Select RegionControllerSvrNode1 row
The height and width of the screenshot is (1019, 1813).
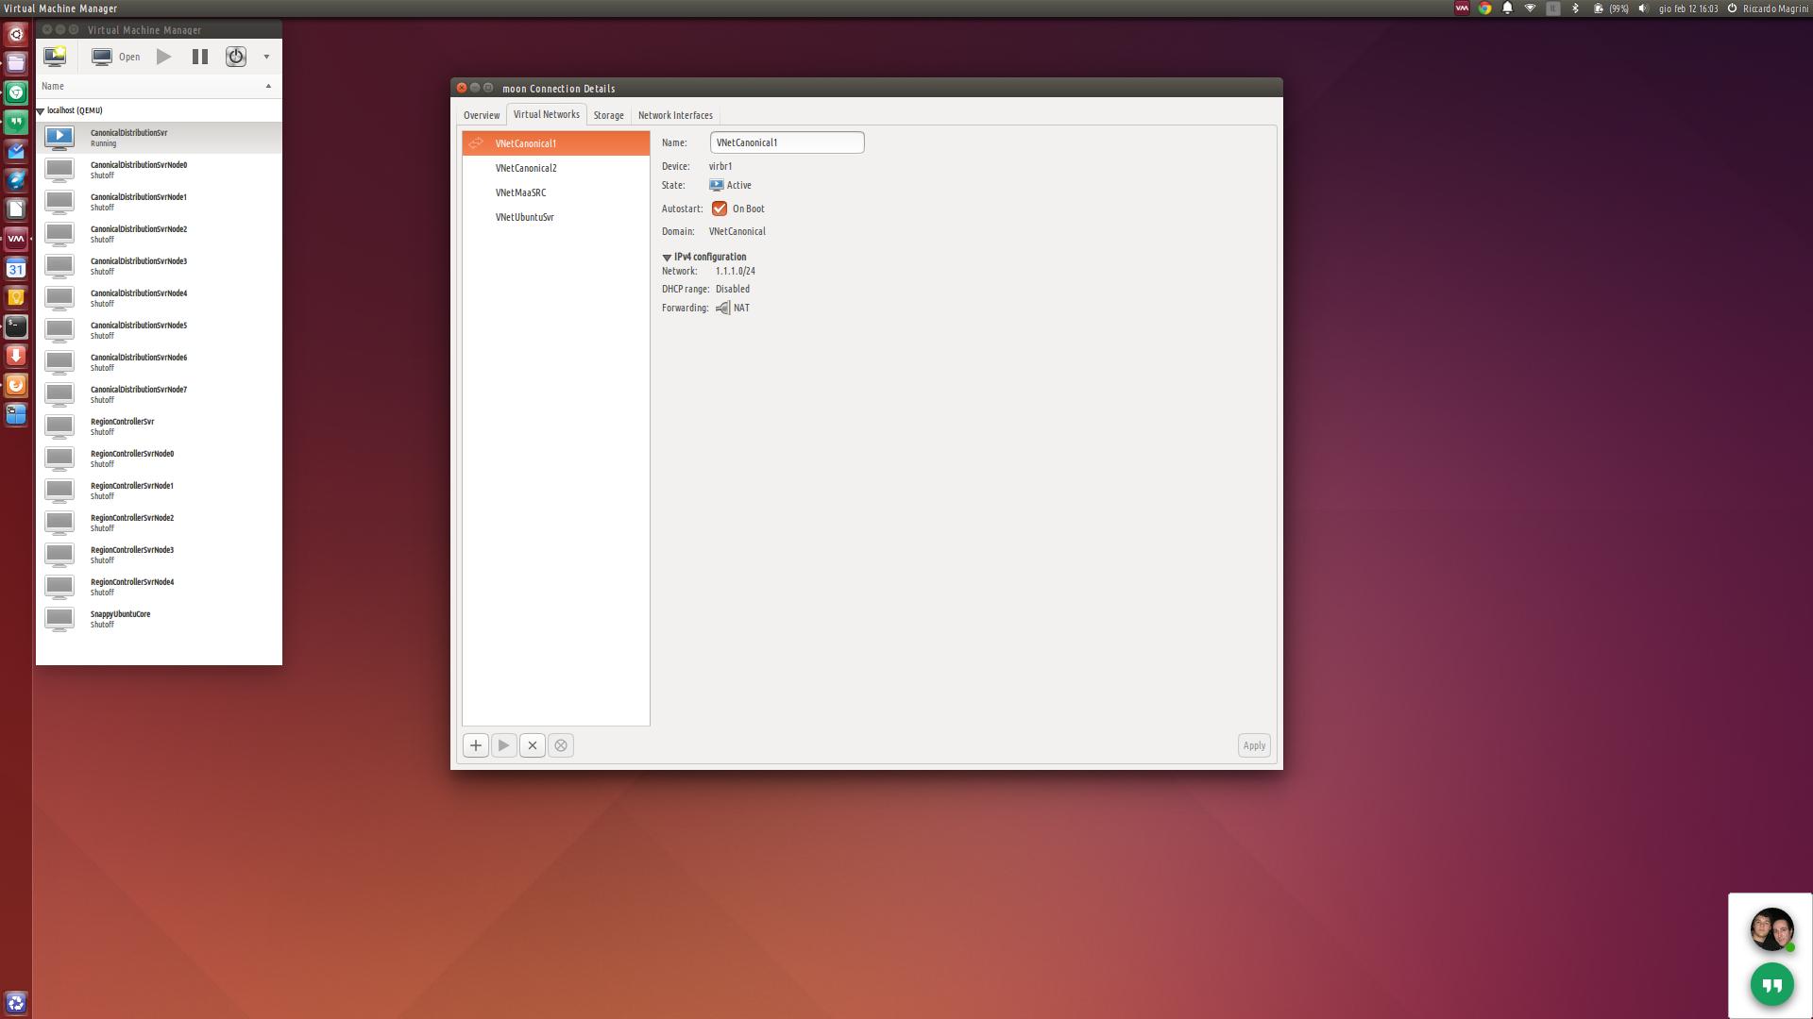159,491
